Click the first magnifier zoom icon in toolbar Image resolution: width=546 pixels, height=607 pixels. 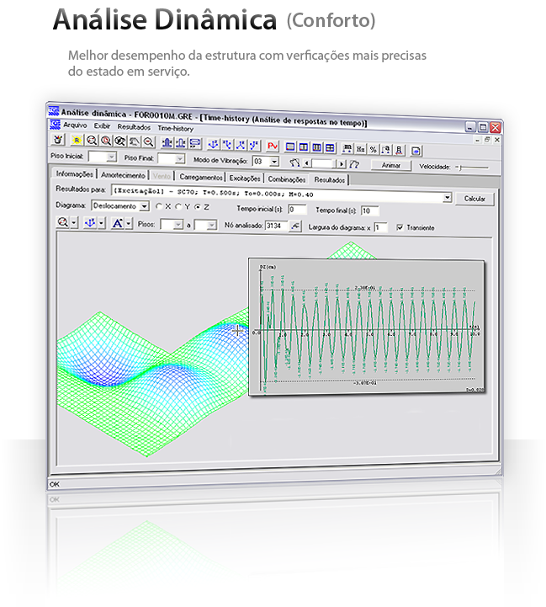click(x=92, y=141)
